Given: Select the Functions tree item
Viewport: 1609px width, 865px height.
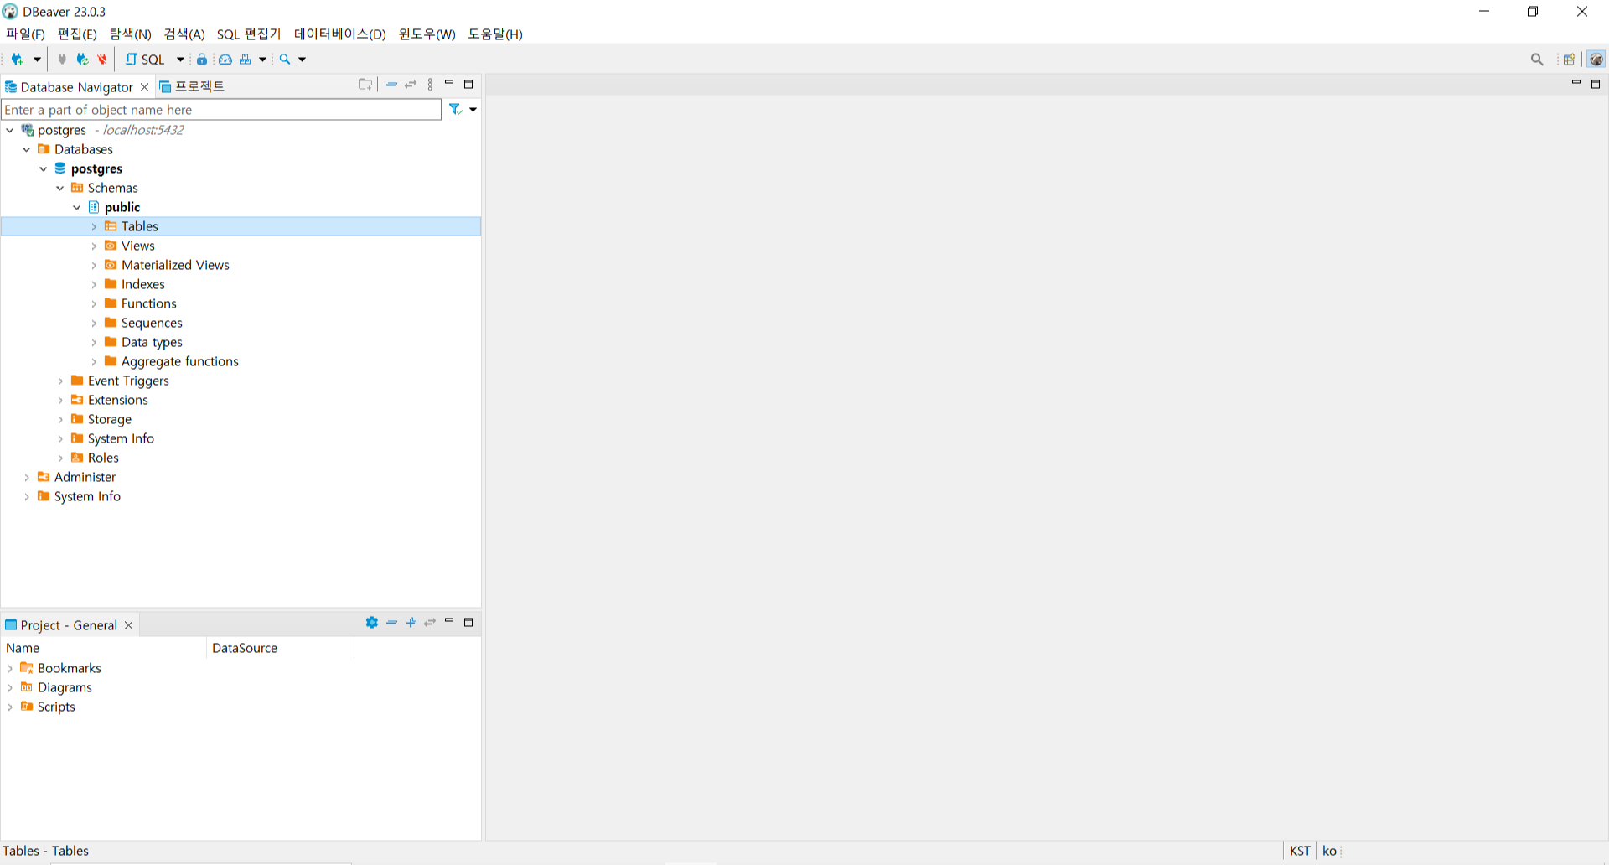Looking at the screenshot, I should point(149,304).
